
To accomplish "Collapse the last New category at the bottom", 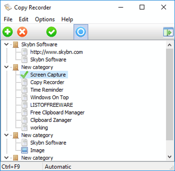I will click(x=6, y=158).
